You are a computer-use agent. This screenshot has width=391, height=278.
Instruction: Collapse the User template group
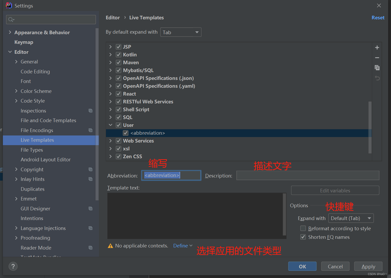(110, 125)
